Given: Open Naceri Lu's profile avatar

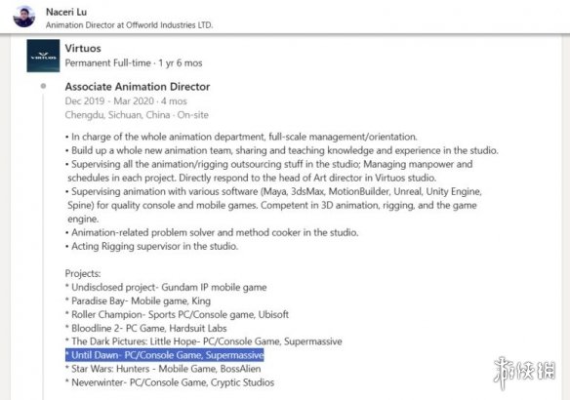Looking at the screenshot, I should tap(24, 17).
